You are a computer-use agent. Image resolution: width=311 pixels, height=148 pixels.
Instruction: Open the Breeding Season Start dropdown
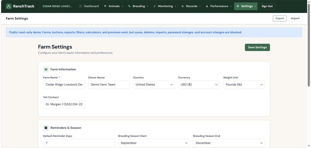[154, 143]
